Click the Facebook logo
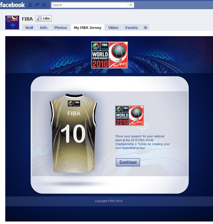213x224 pixels. click(x=12, y=5)
